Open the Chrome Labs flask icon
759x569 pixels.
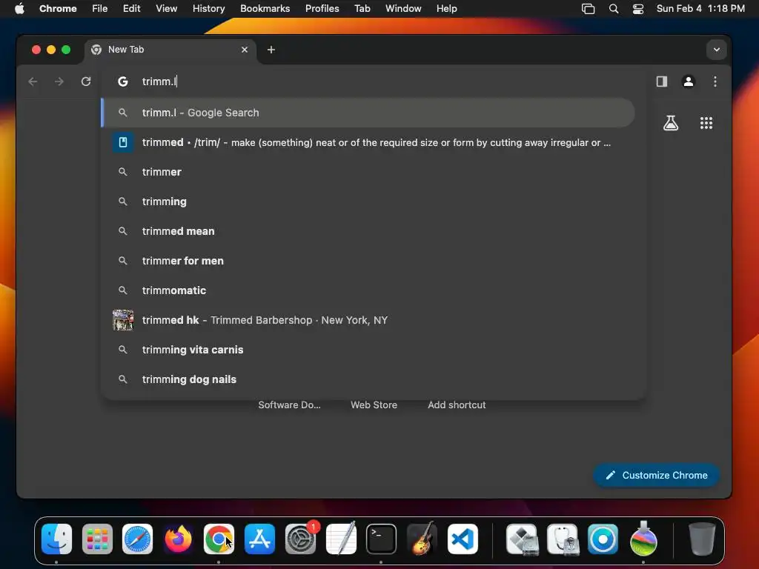click(670, 123)
